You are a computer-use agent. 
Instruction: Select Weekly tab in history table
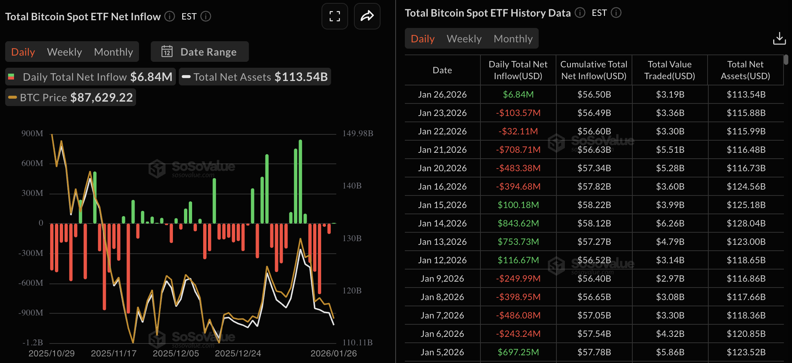[464, 39]
